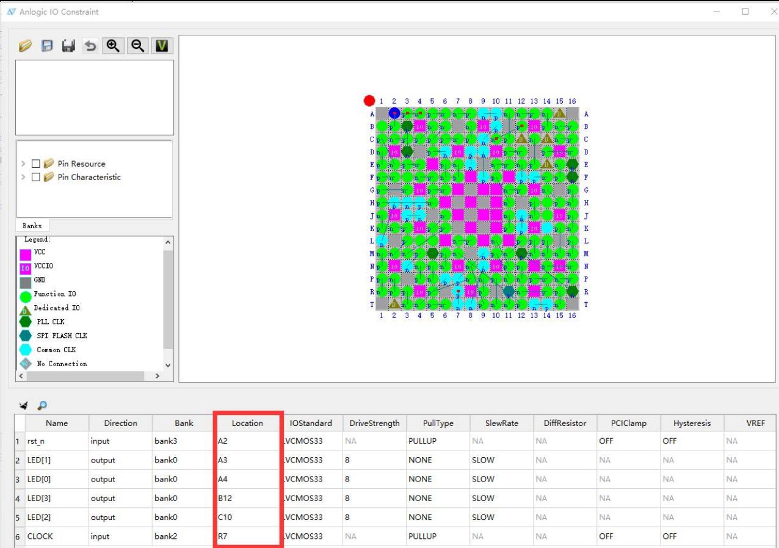The height and width of the screenshot is (548, 779).
Task: Click the VCC magenta legend swatch
Action: pos(26,253)
